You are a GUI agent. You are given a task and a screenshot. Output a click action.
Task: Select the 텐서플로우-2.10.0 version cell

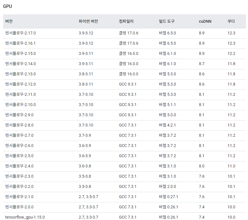(x=20, y=105)
